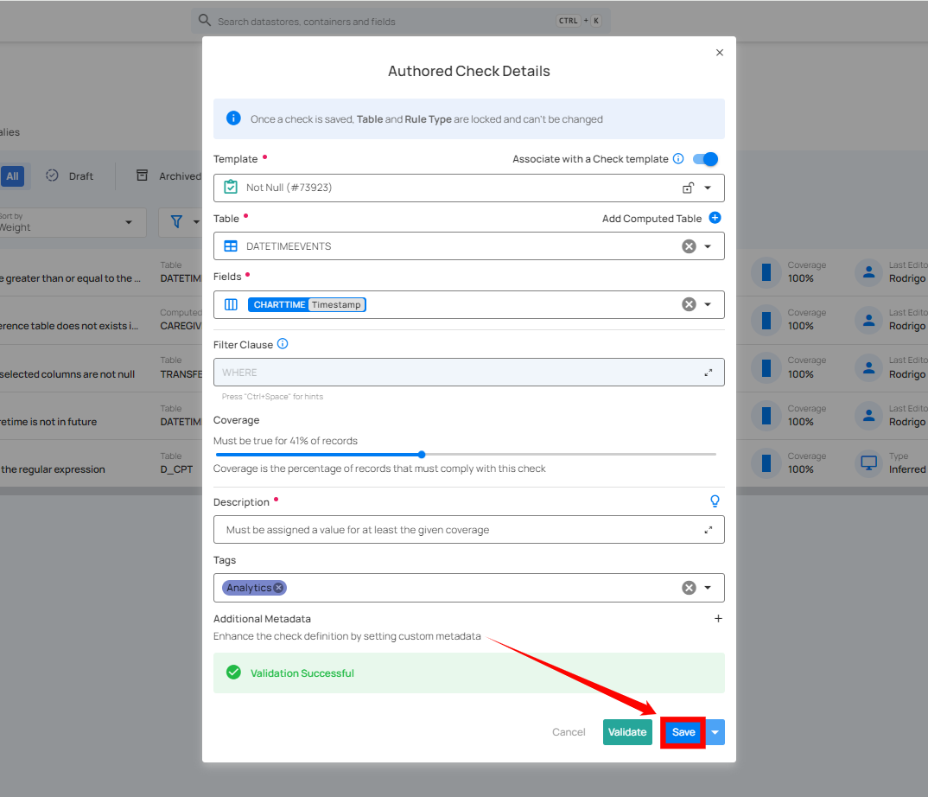Switch to the Archived tab
The width and height of the screenshot is (928, 797).
coord(168,175)
